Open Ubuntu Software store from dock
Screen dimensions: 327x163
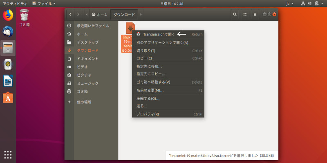click(8, 97)
